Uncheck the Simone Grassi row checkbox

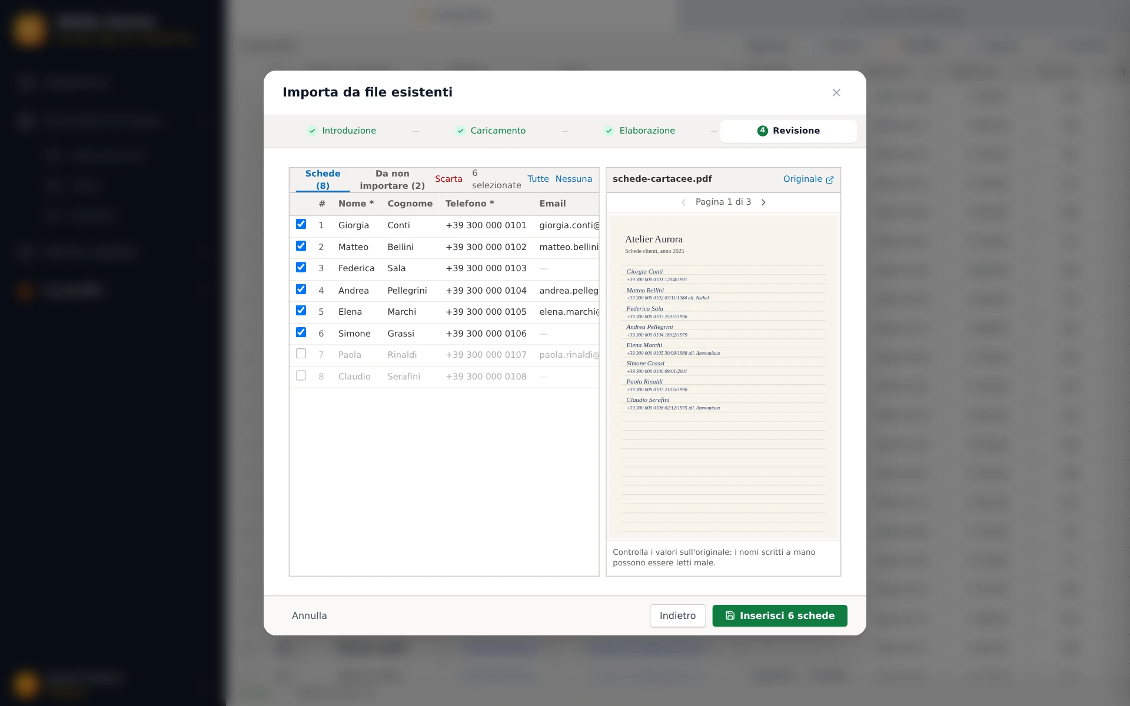(301, 332)
